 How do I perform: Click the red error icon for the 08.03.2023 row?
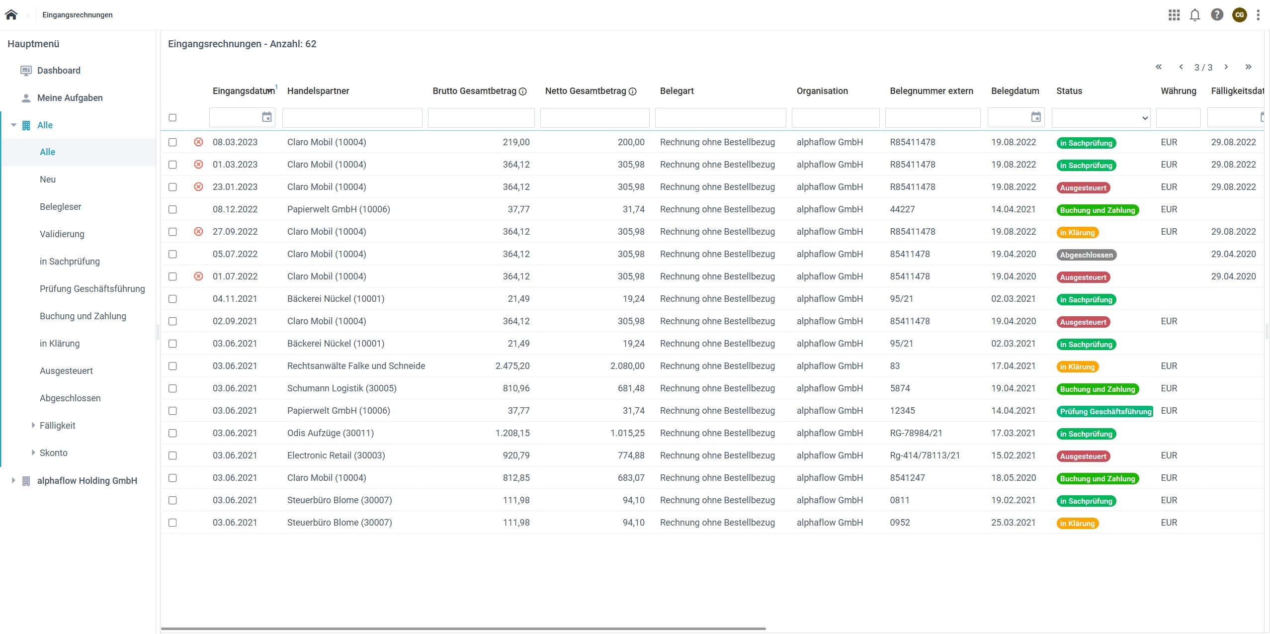[198, 142]
